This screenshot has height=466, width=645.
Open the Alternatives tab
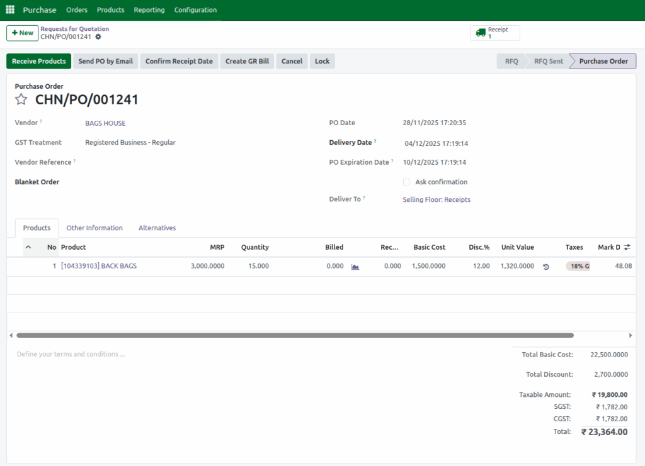(156, 228)
